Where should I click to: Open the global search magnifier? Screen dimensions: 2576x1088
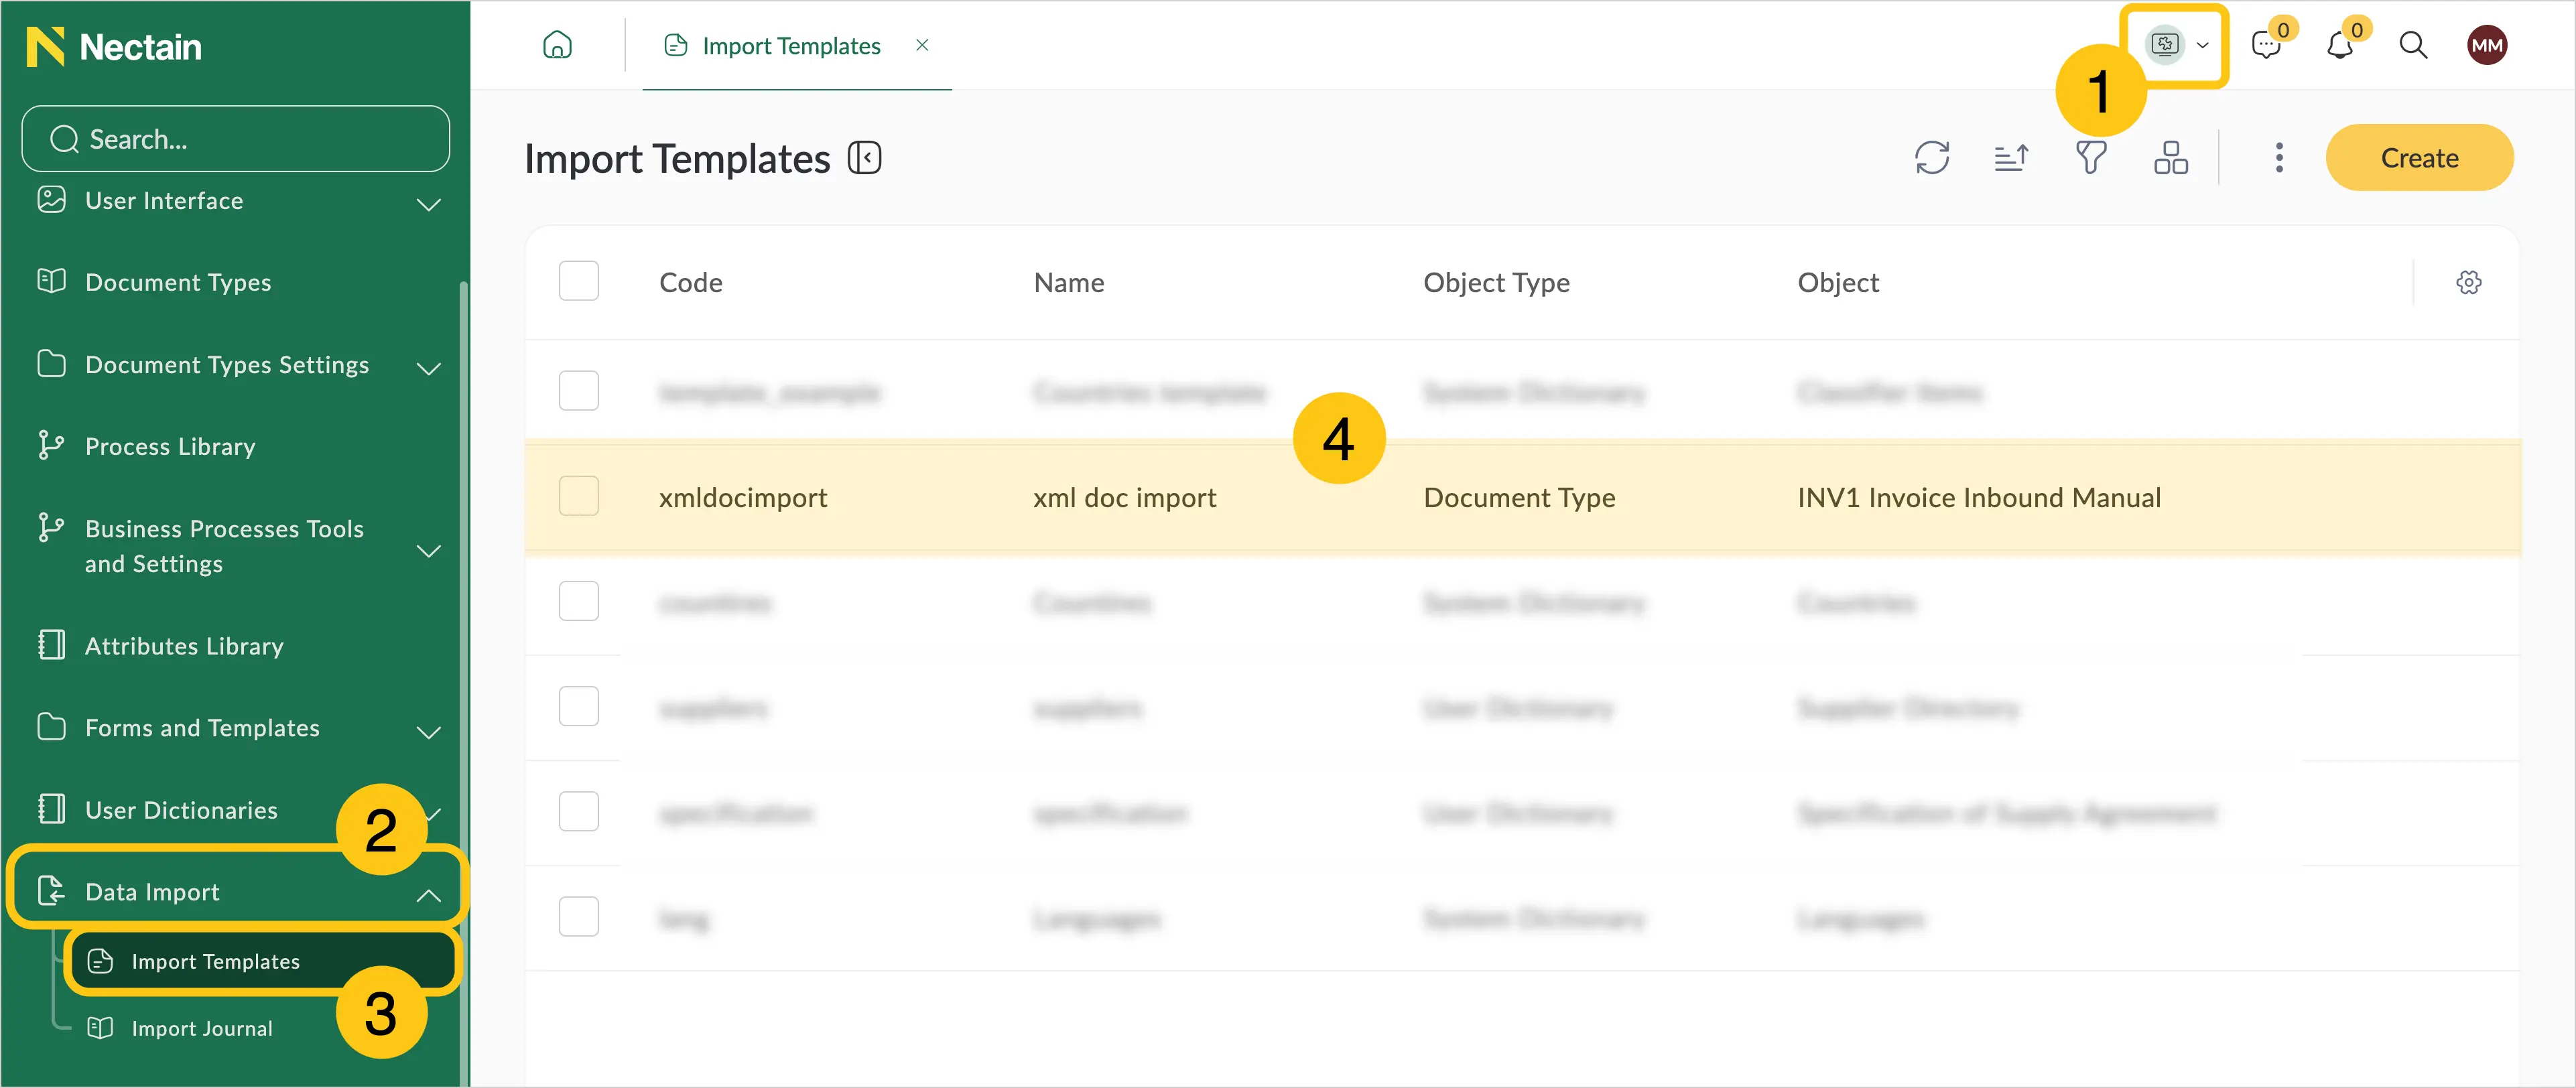coord(2413,45)
